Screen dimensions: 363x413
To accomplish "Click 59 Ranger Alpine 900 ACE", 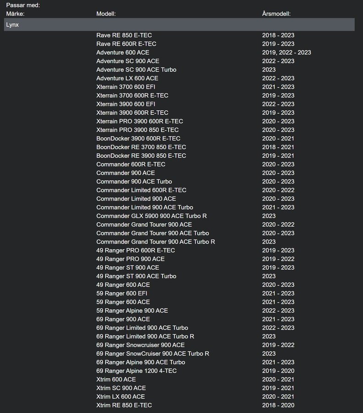I will [132, 311].
